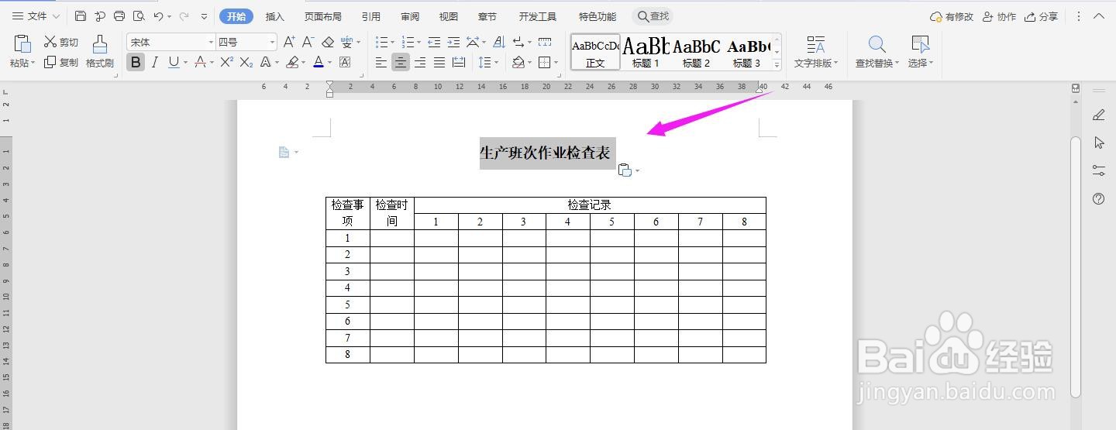The width and height of the screenshot is (1116, 430).
Task: Click the vertical scrollbar thumb
Action: [x=1075, y=267]
